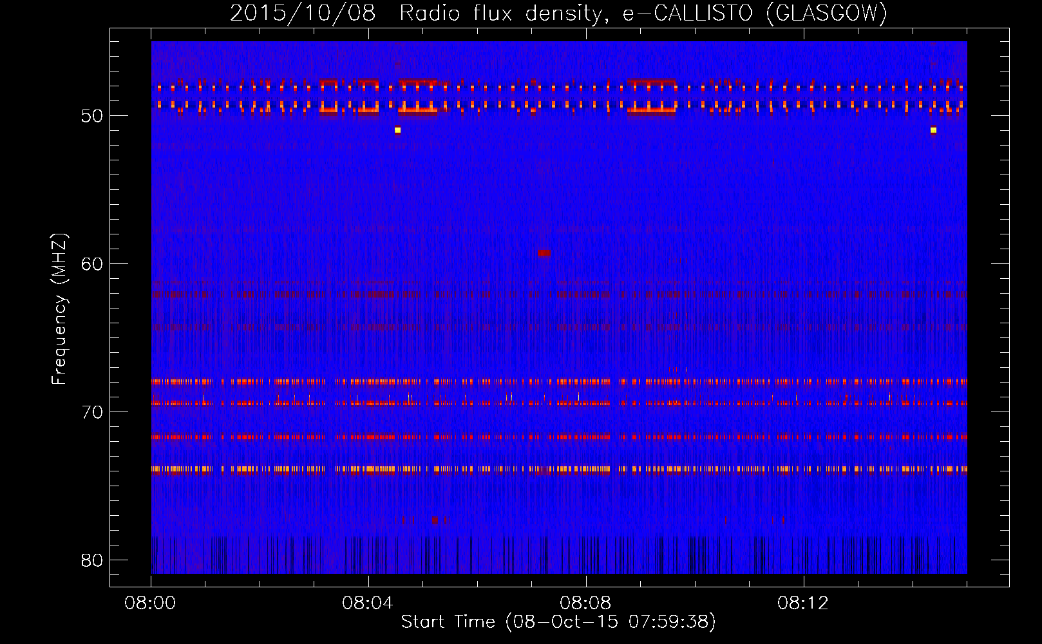Select the 08:00 time tick label
Viewport: 1042px width, 644px height.
coord(151,603)
